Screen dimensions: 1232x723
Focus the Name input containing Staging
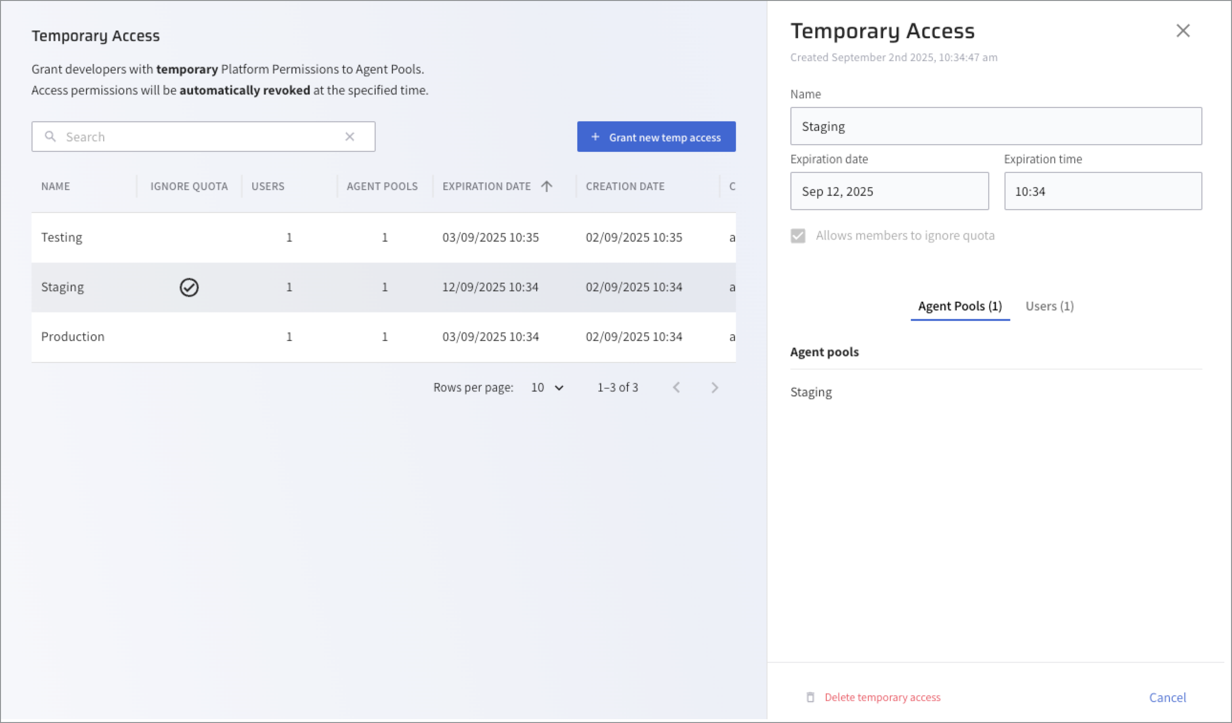pyautogui.click(x=995, y=126)
